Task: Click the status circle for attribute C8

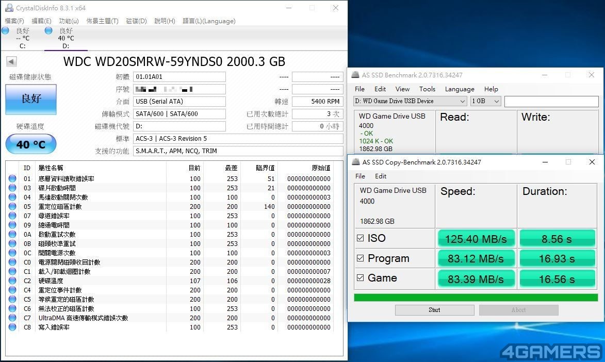Action: (12, 327)
